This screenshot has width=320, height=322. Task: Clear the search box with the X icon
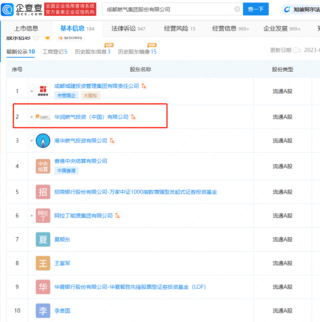coord(237,9)
